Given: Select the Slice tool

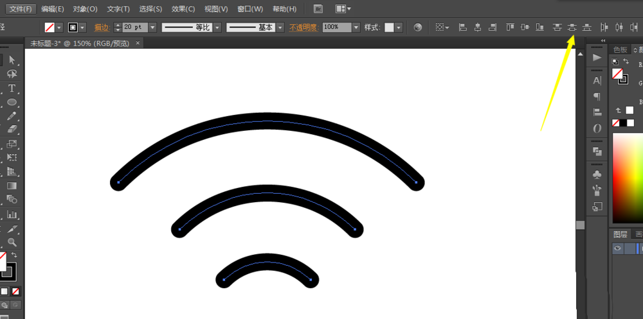Looking at the screenshot, I should tap(12, 228).
